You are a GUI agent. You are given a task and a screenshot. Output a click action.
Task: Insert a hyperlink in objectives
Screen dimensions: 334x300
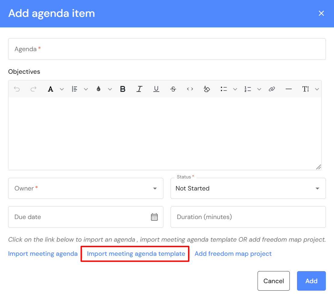pos(272,89)
